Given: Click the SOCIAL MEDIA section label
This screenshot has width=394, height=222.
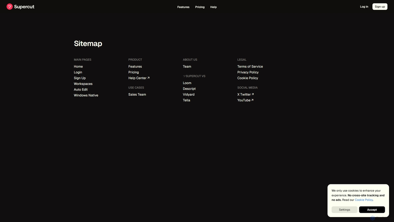Looking at the screenshot, I should [x=247, y=88].
